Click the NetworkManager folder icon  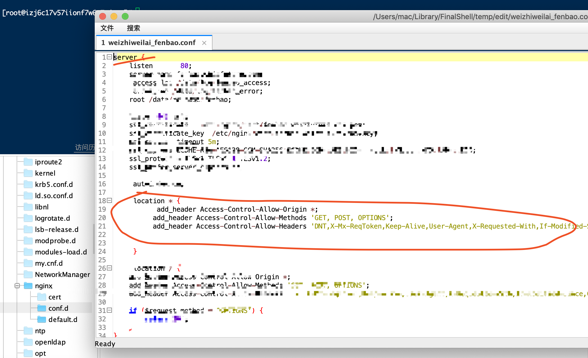tap(28, 274)
